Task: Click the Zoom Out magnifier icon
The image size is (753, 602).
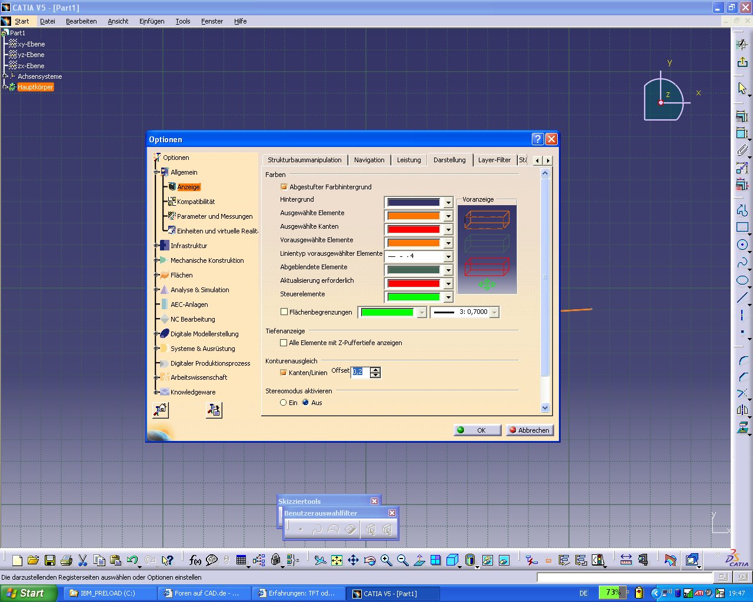Action: (x=402, y=560)
